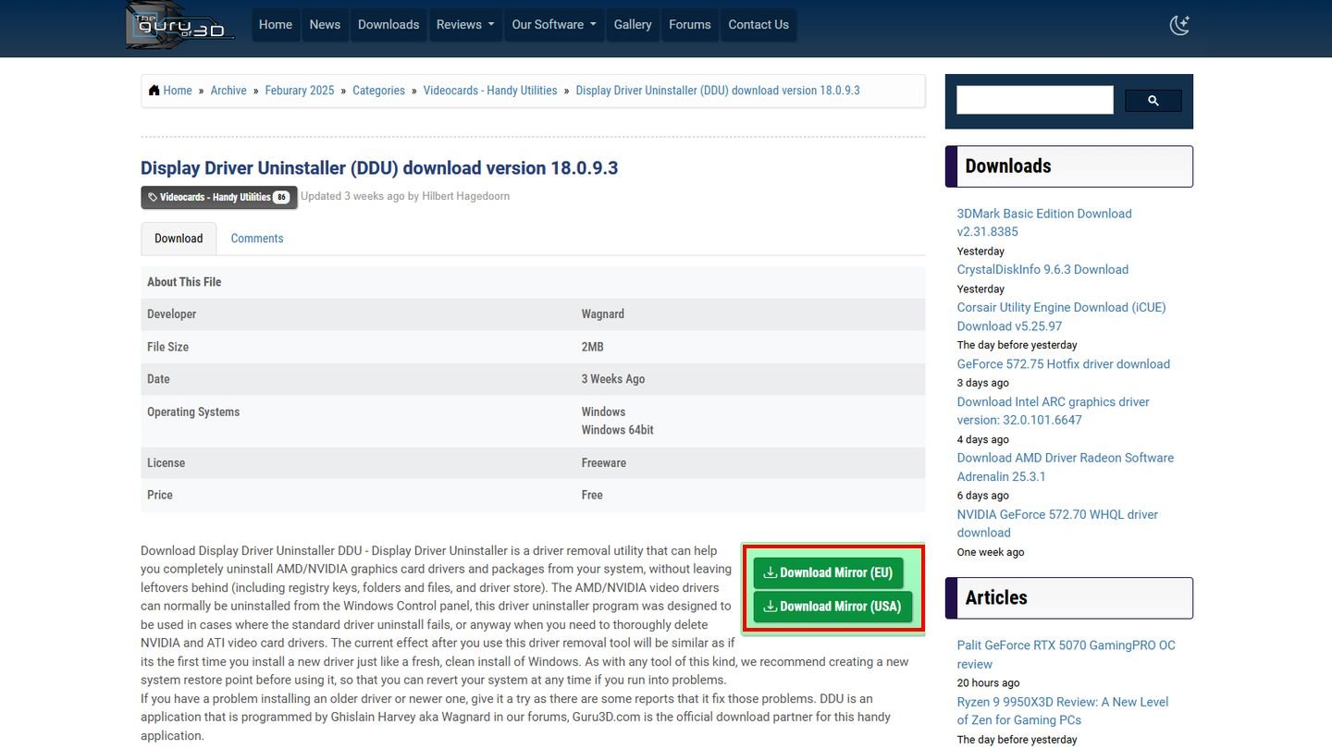Click the '3 Weeks Ago' date value
This screenshot has height=749, width=1332.
pos(613,379)
